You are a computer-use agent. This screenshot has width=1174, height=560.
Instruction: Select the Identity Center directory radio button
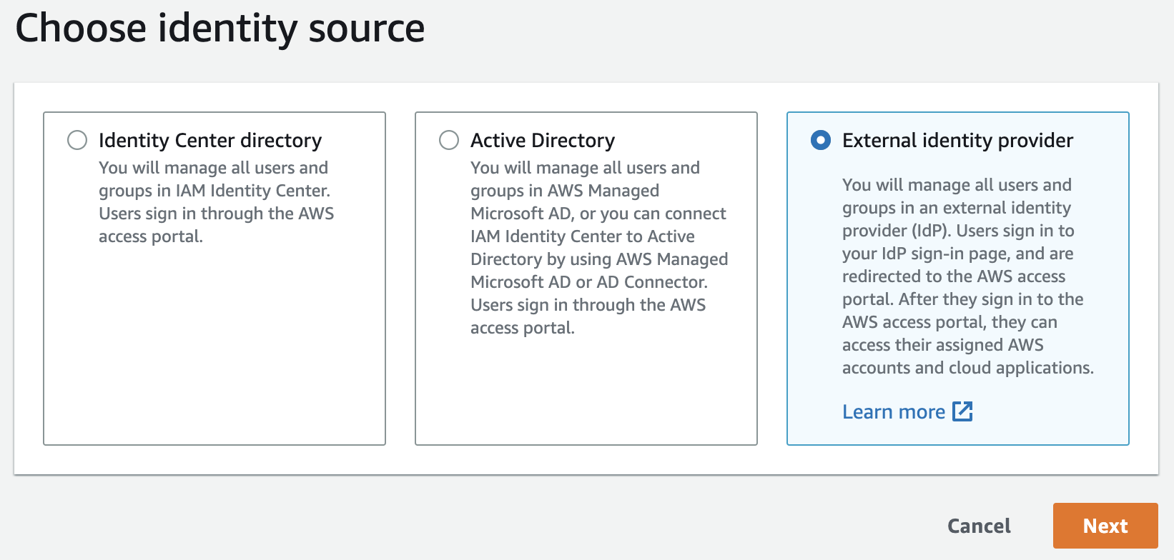click(77, 140)
